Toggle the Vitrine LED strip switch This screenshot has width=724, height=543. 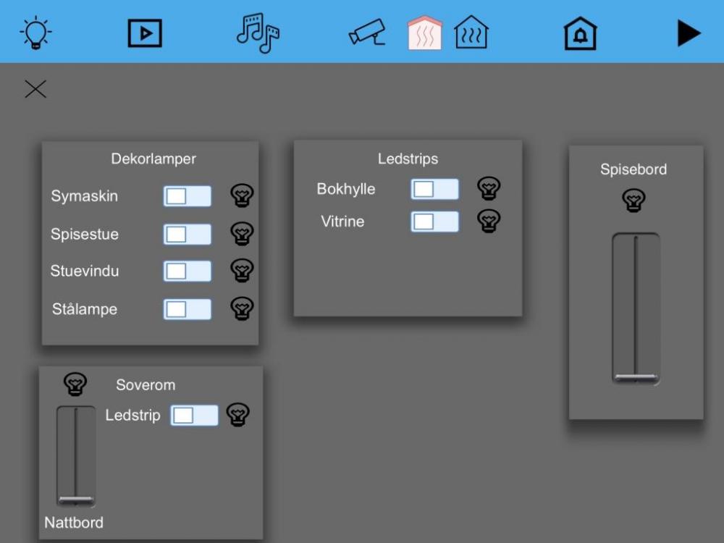tap(434, 222)
